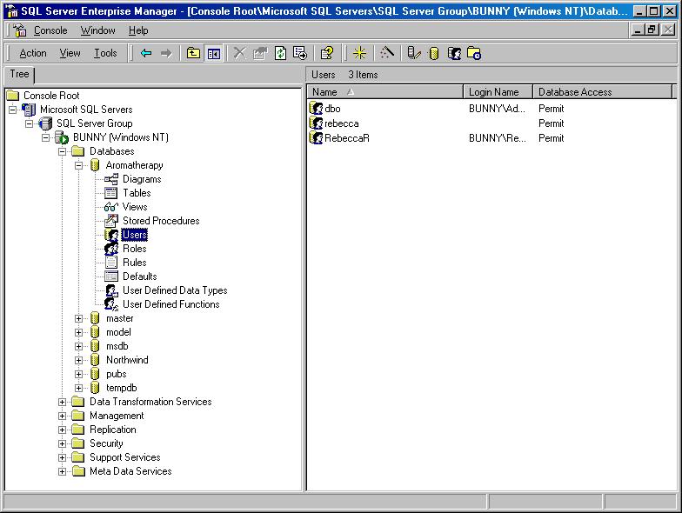682x513 pixels.
Task: Select the Roles icon in tree
Action: coord(111,249)
